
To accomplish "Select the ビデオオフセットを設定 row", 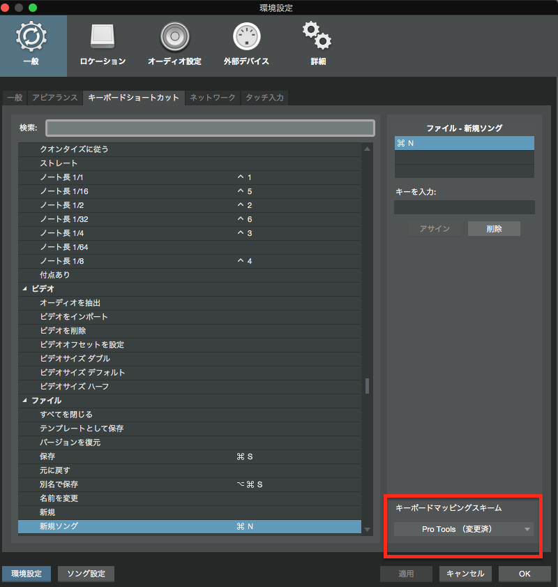I will pos(190,345).
